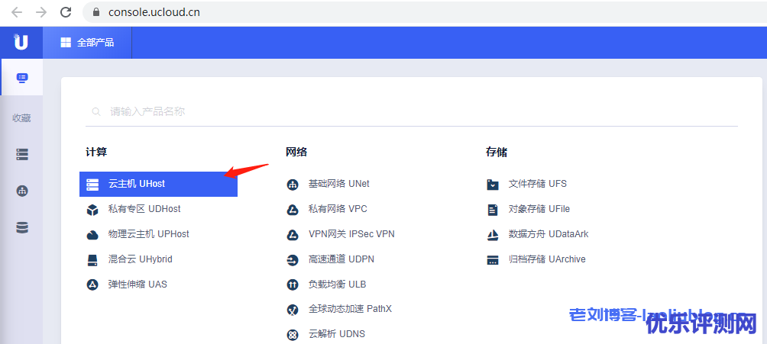This screenshot has height=344, width=767.
Task: Click the database sidebar icon
Action: click(x=22, y=228)
